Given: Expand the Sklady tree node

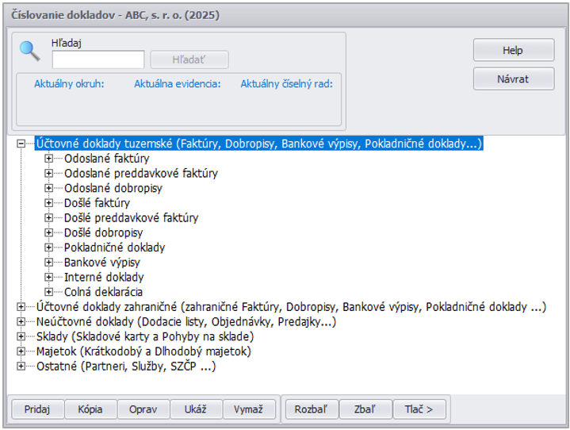Looking at the screenshot, I should coord(21,336).
